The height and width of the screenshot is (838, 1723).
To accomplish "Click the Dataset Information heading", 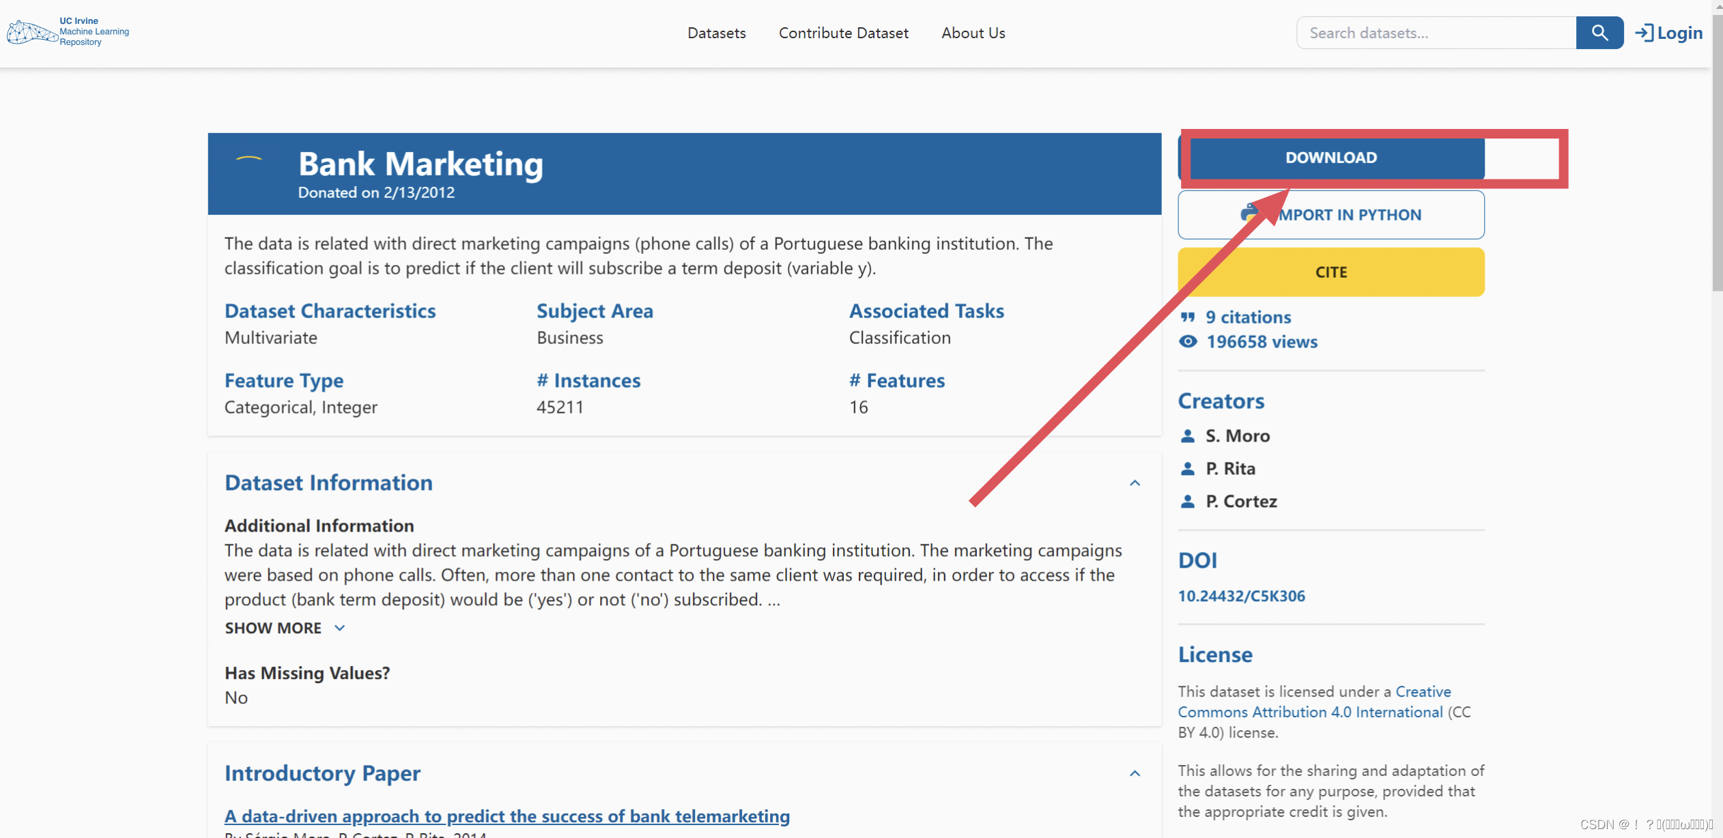I will (x=328, y=483).
